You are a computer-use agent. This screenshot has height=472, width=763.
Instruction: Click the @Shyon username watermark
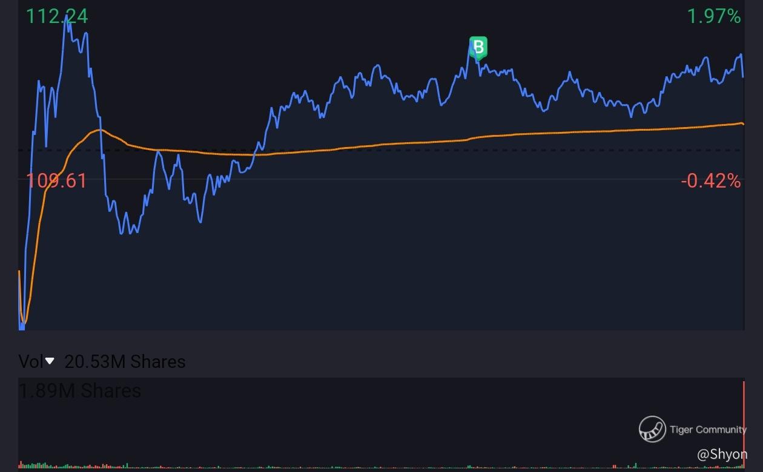[722, 454]
